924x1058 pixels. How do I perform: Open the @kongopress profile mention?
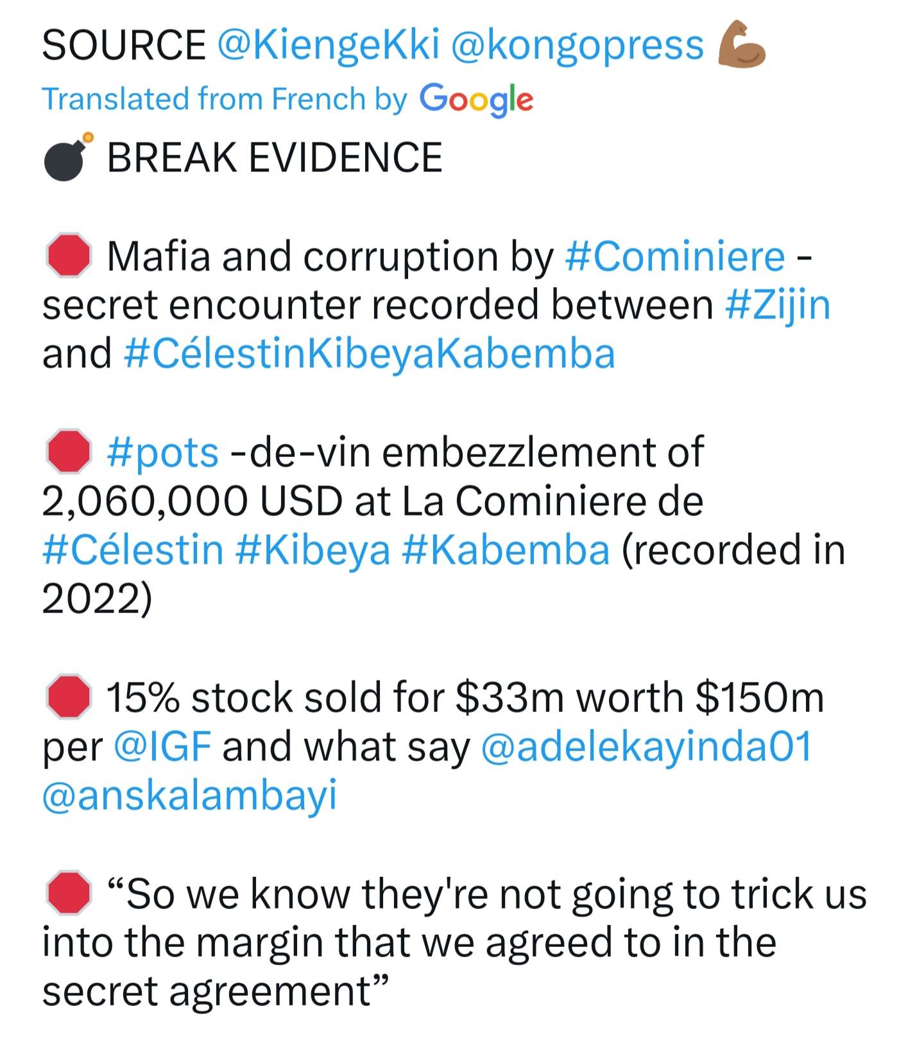[578, 46]
